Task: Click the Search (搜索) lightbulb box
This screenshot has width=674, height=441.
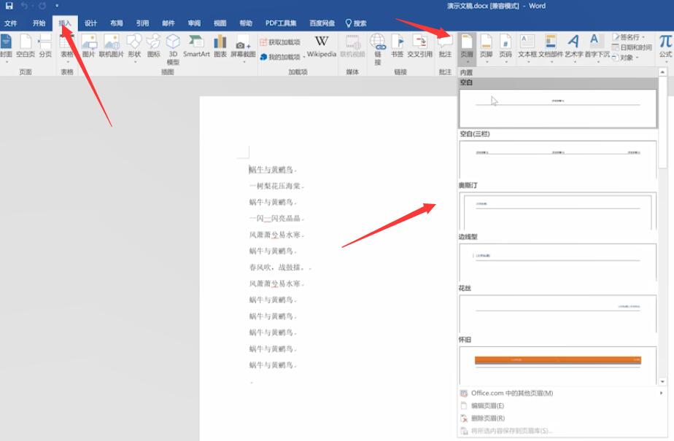Action: pyautogui.click(x=356, y=23)
